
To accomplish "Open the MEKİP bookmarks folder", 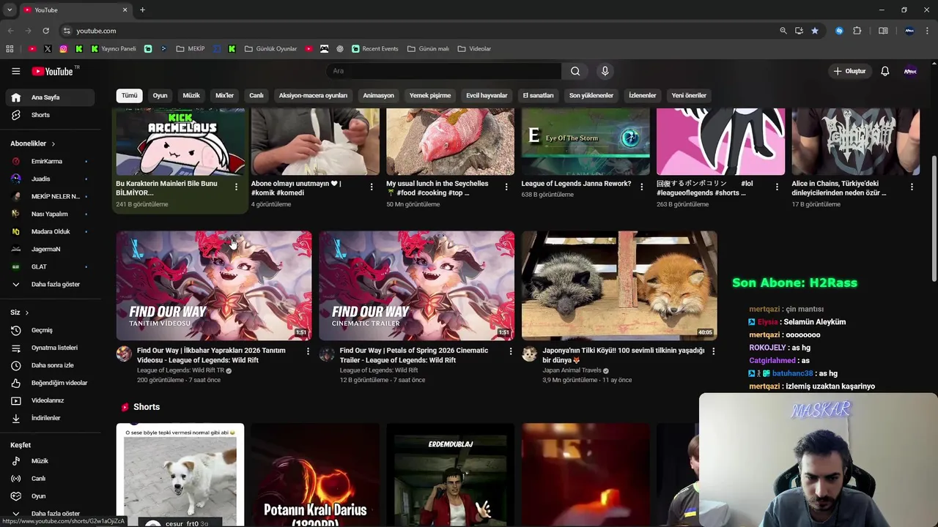I will [x=190, y=49].
